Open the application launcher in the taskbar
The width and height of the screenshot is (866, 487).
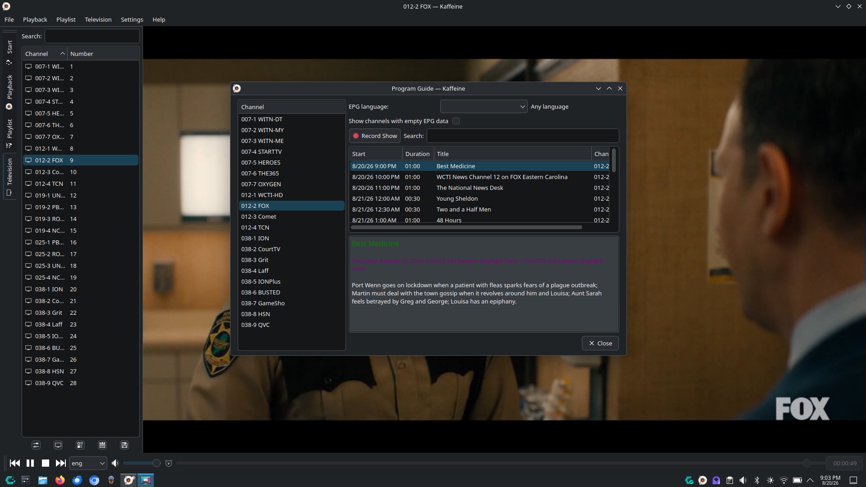tap(10, 480)
